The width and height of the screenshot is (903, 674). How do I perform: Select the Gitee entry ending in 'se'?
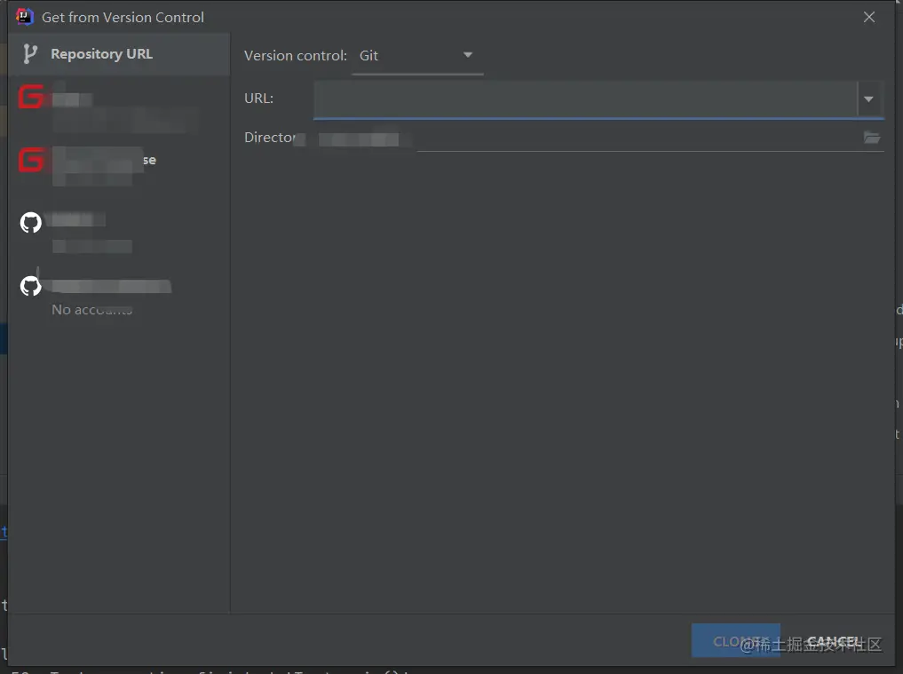click(x=119, y=166)
